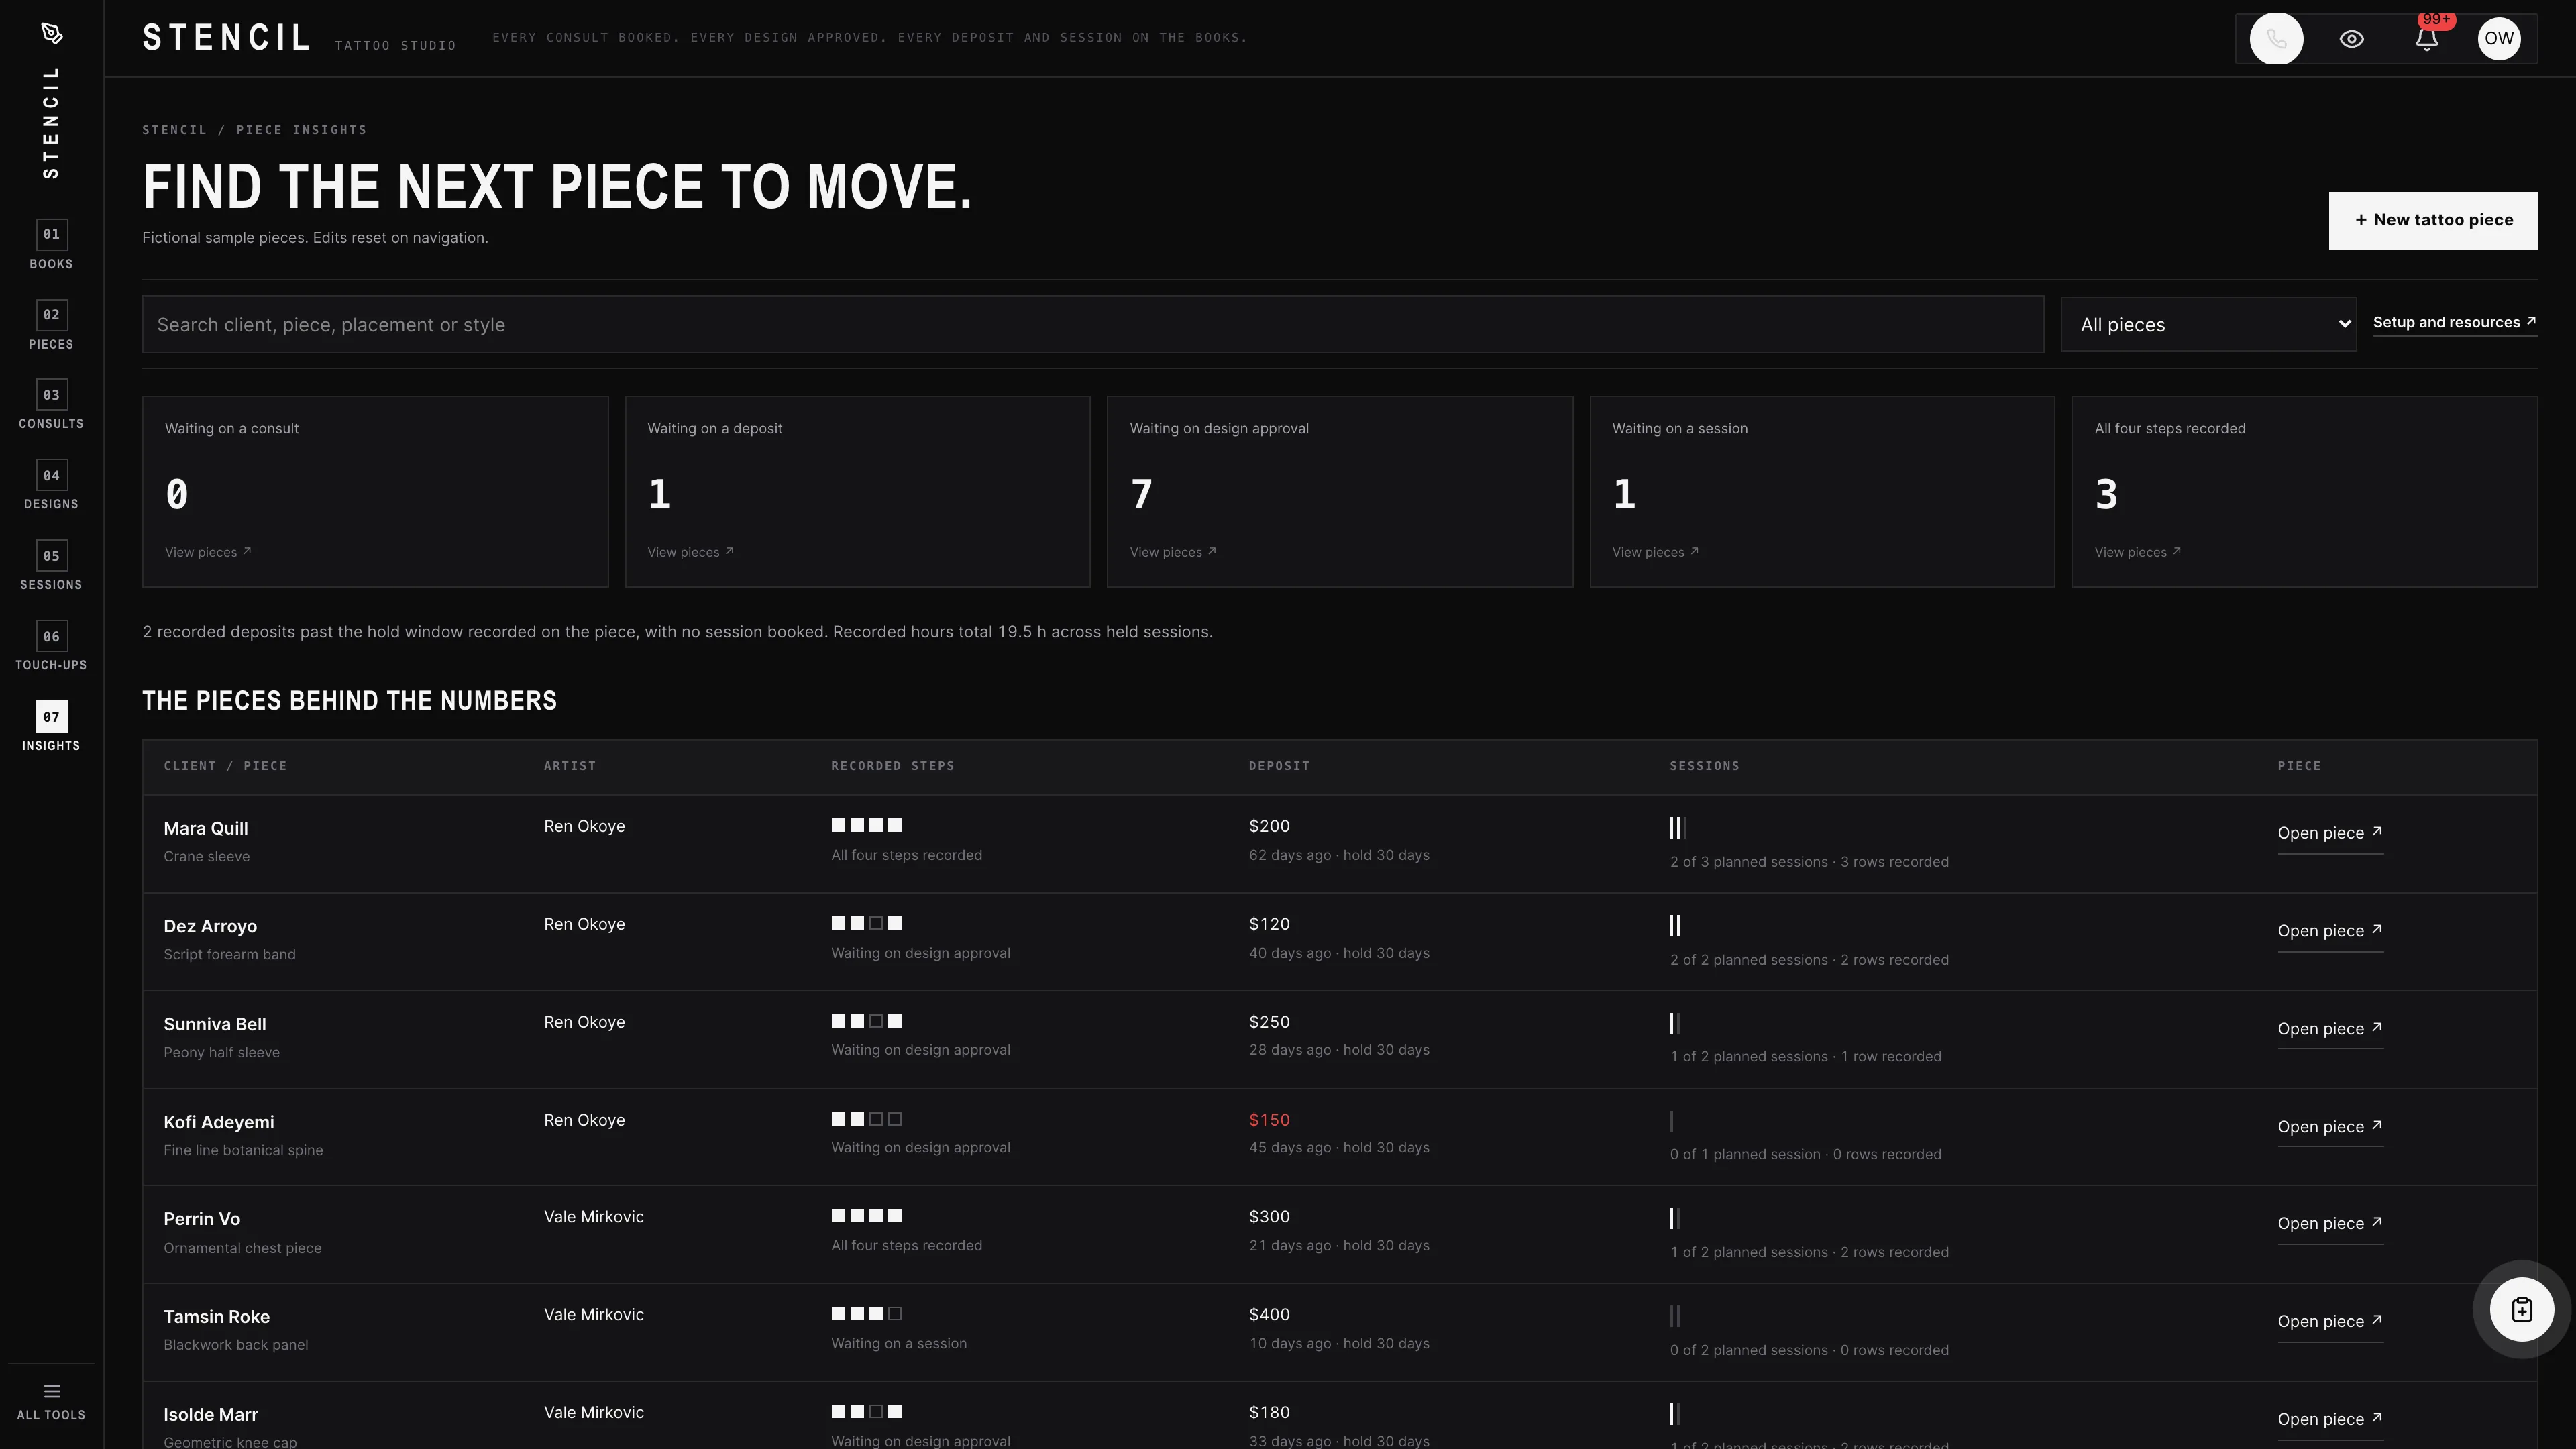Click Tamsin Roke's sessions progress bars
The image size is (2576, 1449).
point(1674,1316)
